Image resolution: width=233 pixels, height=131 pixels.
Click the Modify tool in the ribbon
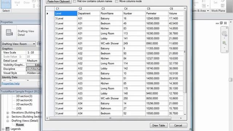click(6, 4)
